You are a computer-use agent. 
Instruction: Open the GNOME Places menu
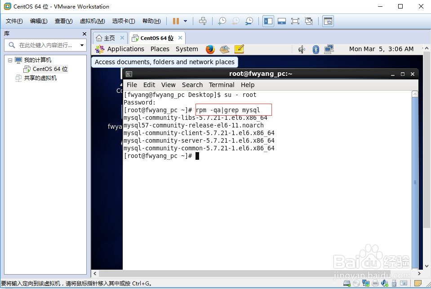coord(160,49)
